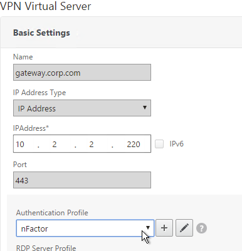
Task: Click the IPAddress required field label
Action: point(31,128)
